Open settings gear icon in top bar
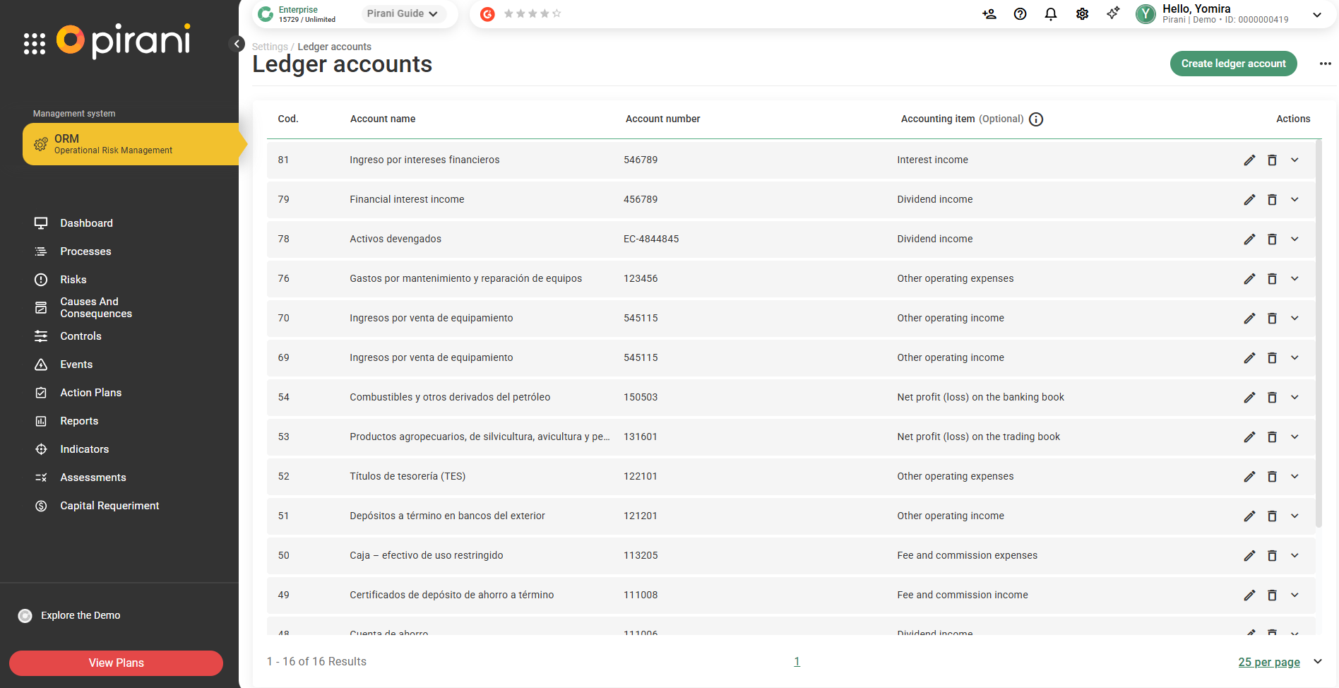The width and height of the screenshot is (1339, 688). [x=1082, y=14]
